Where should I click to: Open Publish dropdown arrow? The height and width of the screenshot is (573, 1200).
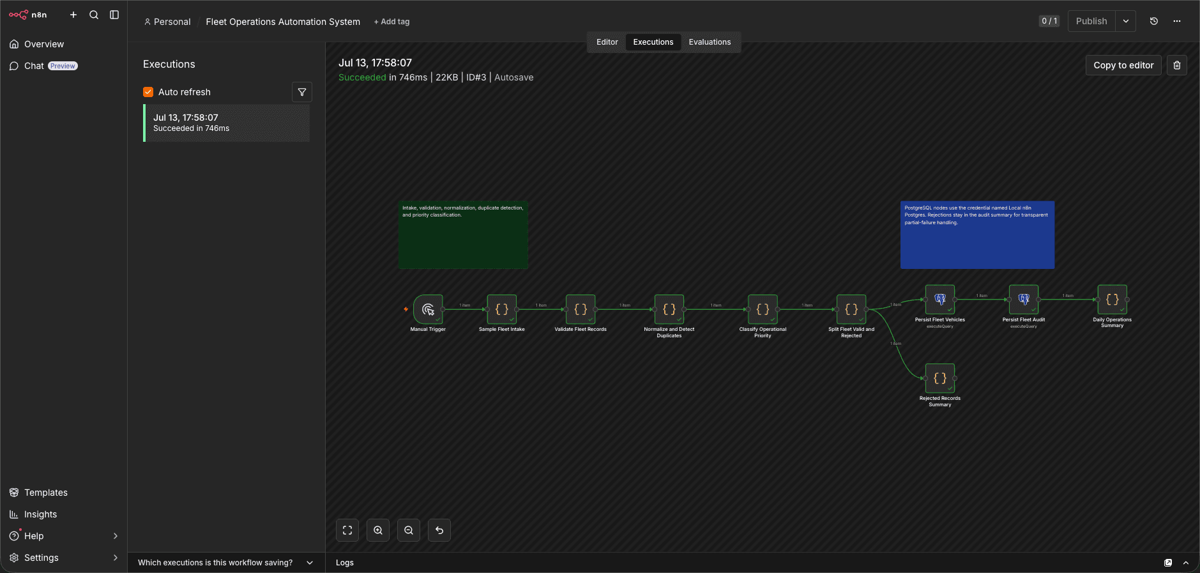coord(1126,21)
